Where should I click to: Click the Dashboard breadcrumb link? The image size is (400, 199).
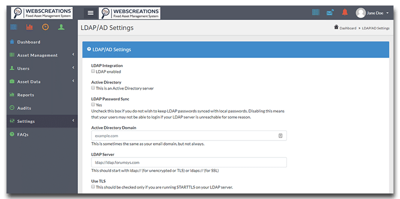point(348,28)
